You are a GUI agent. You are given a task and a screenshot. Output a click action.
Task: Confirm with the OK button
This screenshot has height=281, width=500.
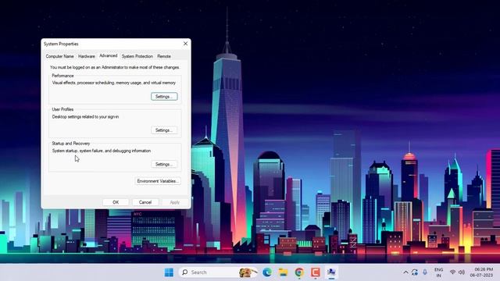tap(116, 202)
